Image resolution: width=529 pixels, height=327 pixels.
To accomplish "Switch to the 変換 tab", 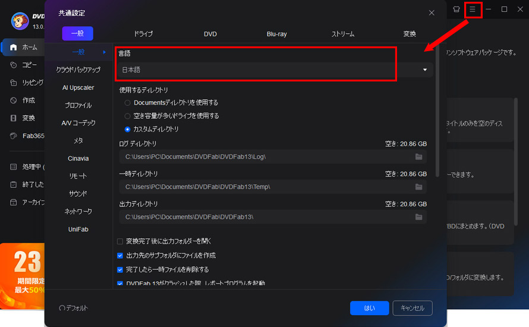I will click(x=410, y=34).
